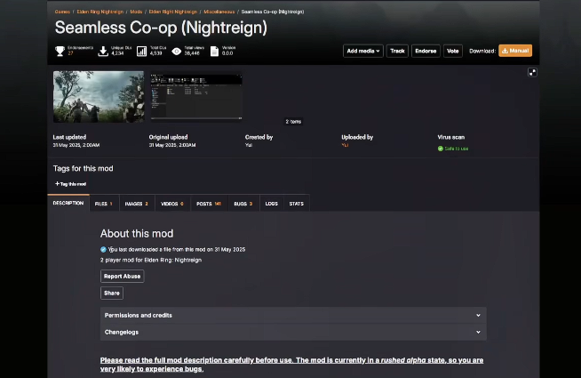
Task: Click the Total views eye icon
Action: (177, 52)
